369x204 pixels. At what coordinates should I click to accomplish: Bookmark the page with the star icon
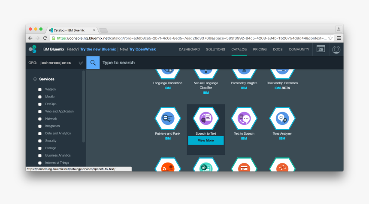(x=330, y=38)
